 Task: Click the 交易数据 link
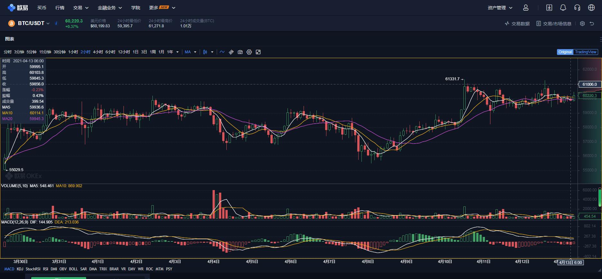point(517,24)
